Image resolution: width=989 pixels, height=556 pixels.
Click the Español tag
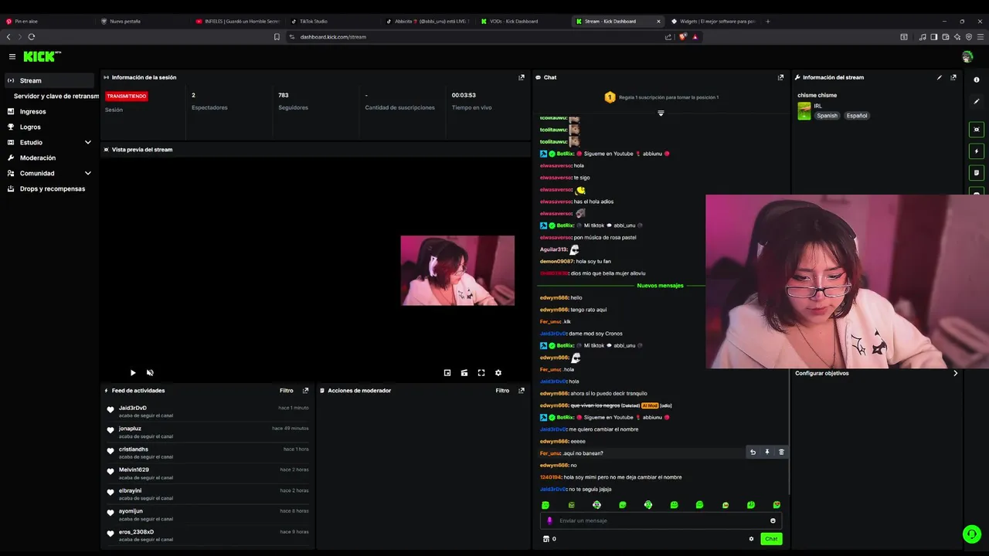[x=857, y=116]
